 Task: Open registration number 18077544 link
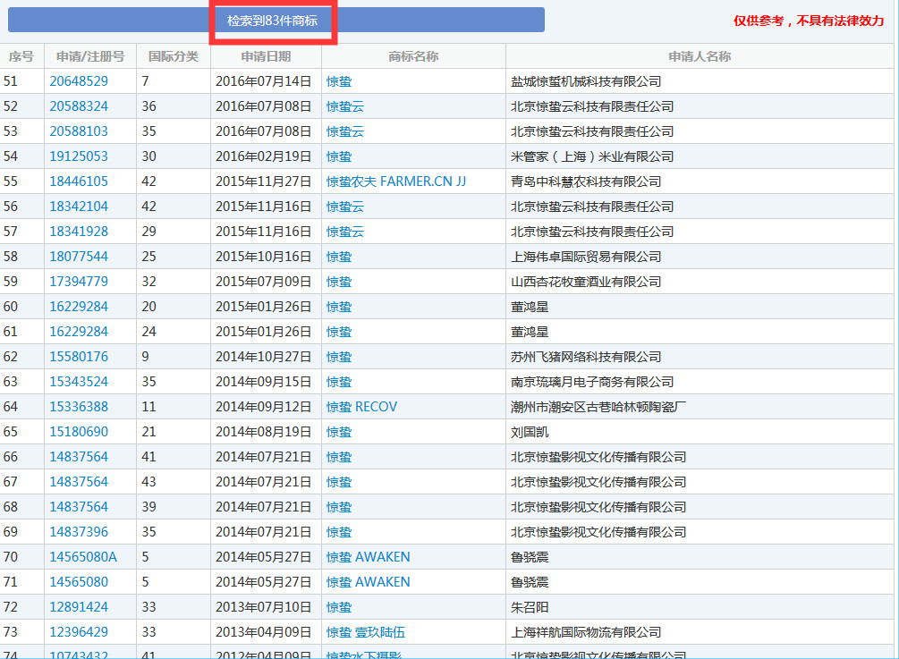(79, 257)
